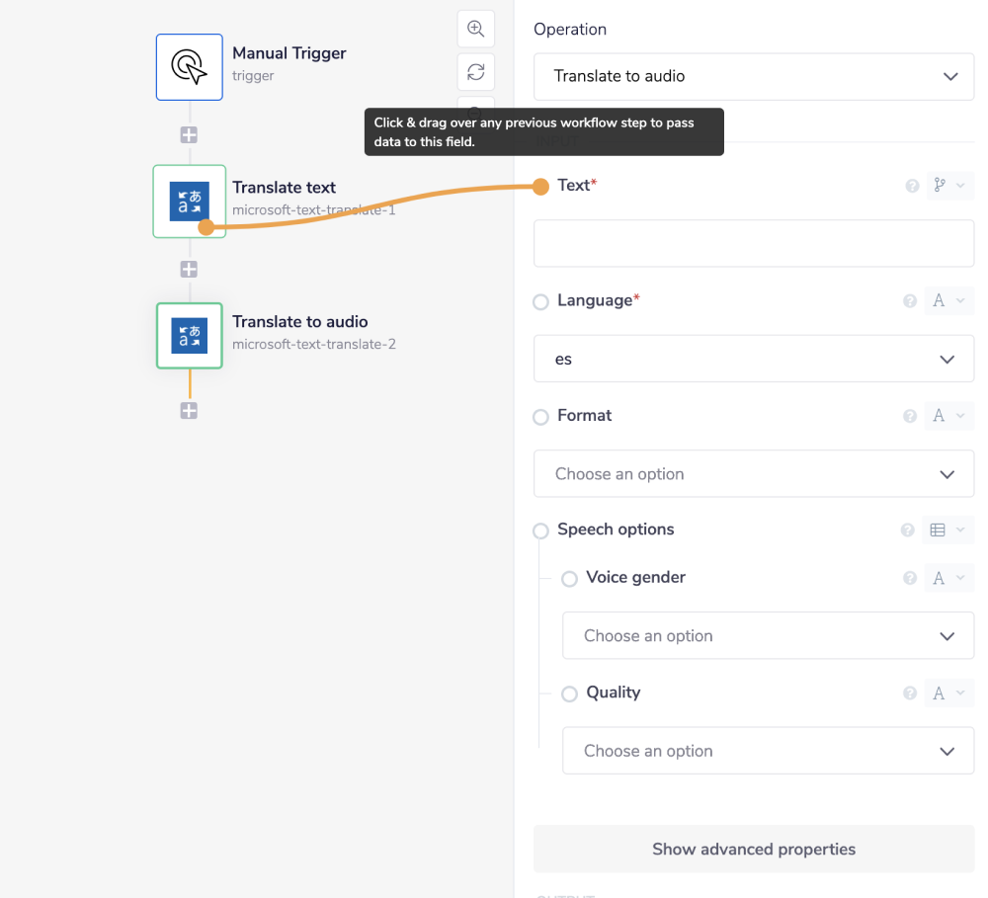
Task: Open the Language dropdown showing es
Action: click(754, 360)
